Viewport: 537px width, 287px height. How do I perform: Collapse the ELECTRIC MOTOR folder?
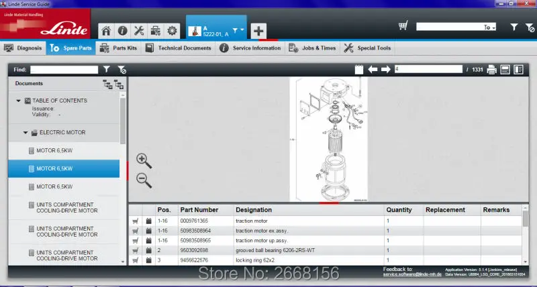point(26,133)
